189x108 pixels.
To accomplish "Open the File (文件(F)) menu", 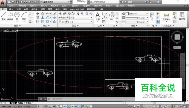I will [x=12, y=6].
